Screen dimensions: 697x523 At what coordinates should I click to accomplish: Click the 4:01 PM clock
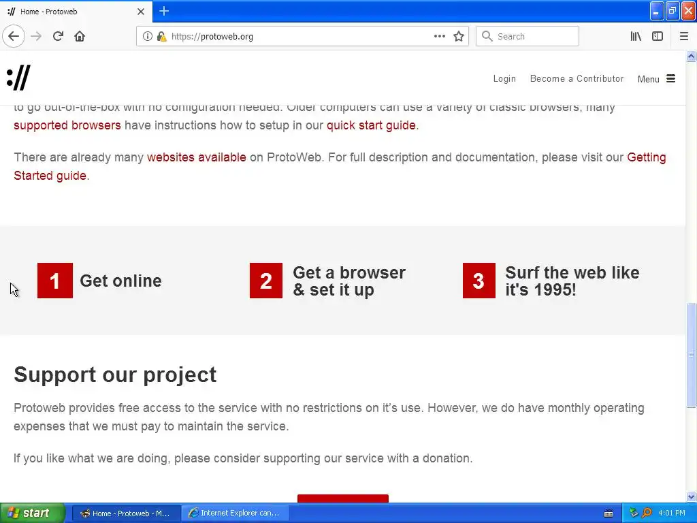coord(672,513)
